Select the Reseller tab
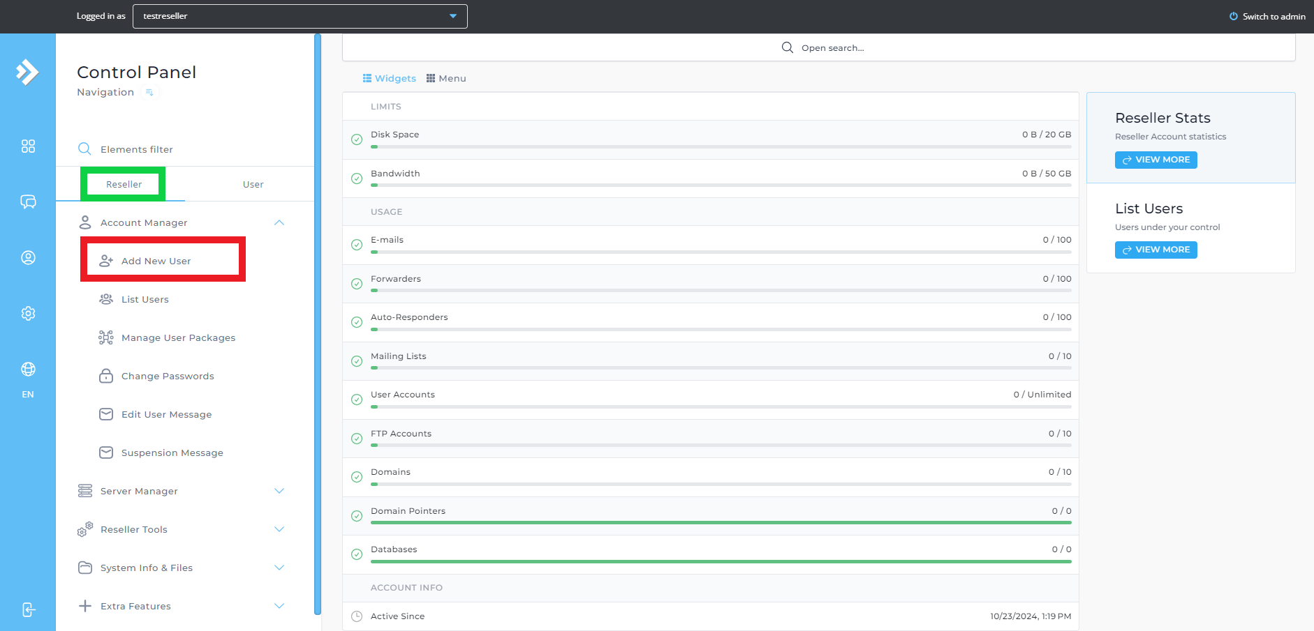The image size is (1314, 631). [x=124, y=185]
